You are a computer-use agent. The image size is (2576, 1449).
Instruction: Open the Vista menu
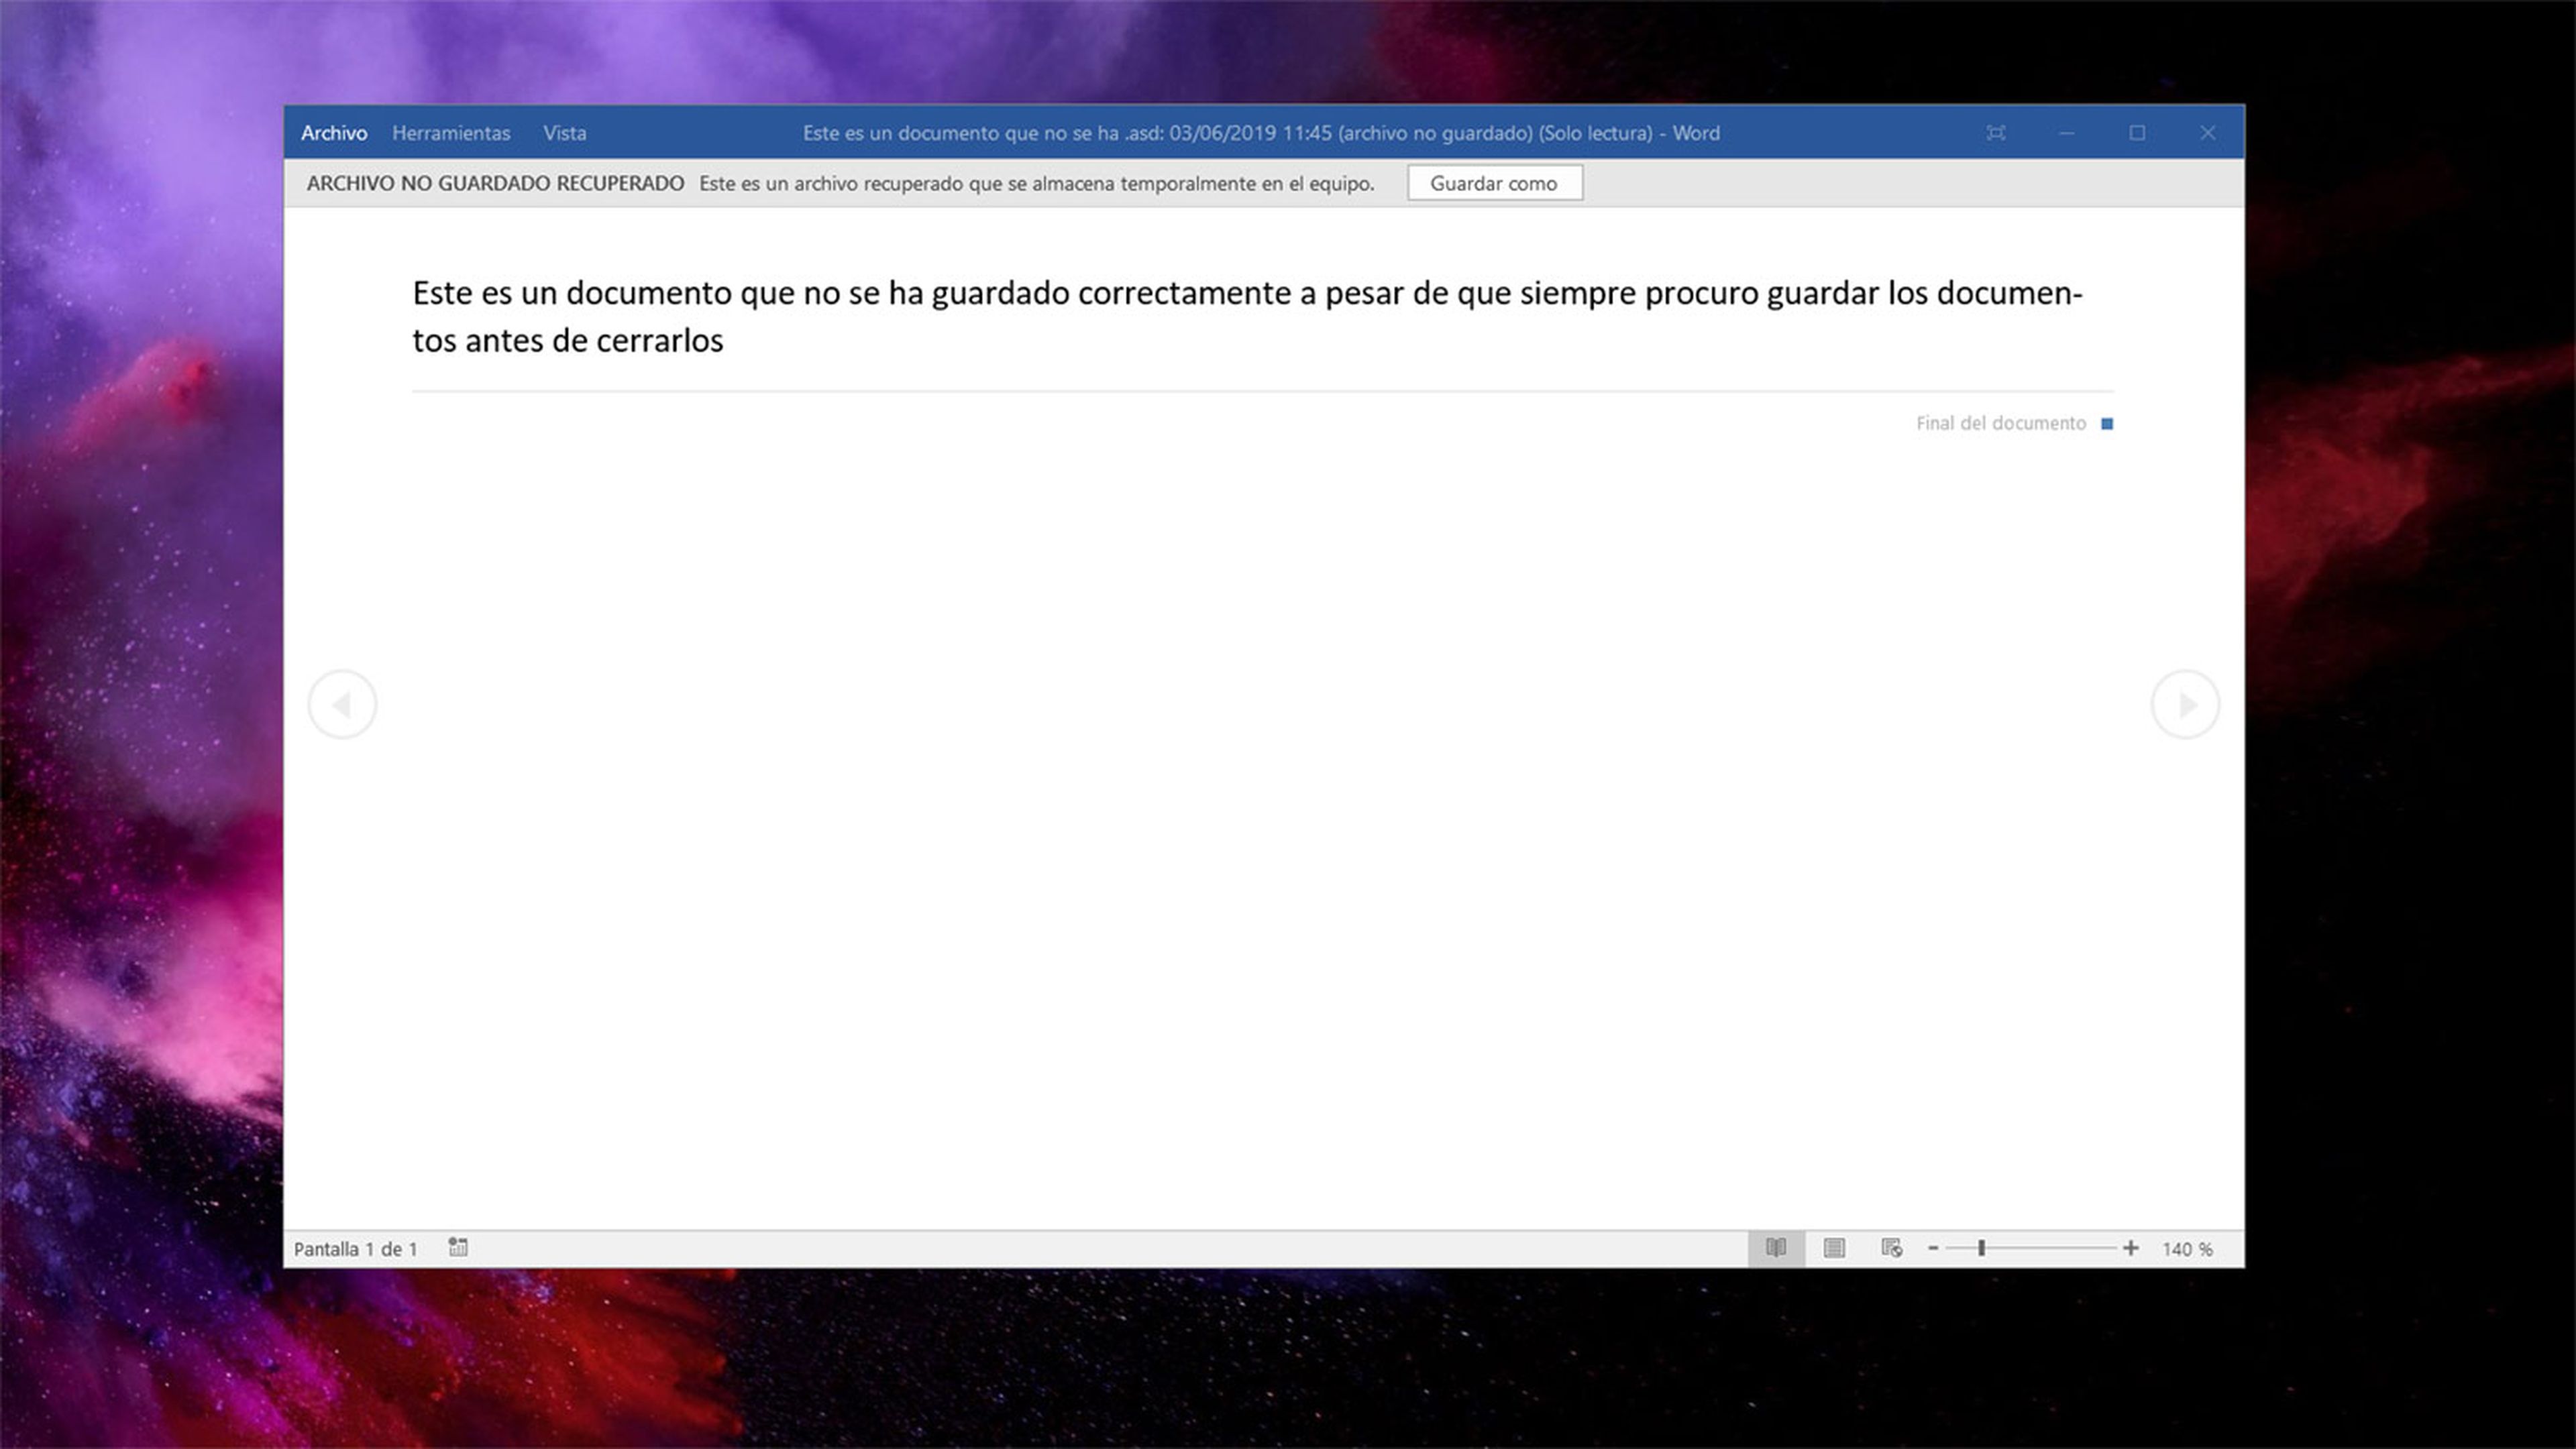pyautogui.click(x=565, y=133)
